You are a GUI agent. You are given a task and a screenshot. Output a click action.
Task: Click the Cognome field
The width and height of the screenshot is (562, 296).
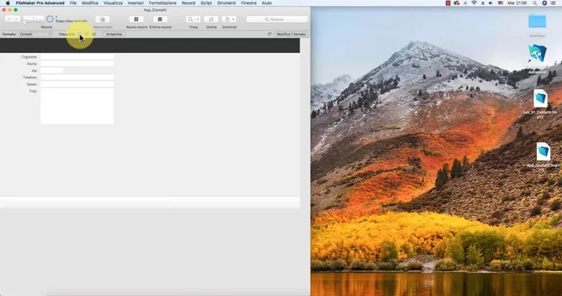[77, 57]
